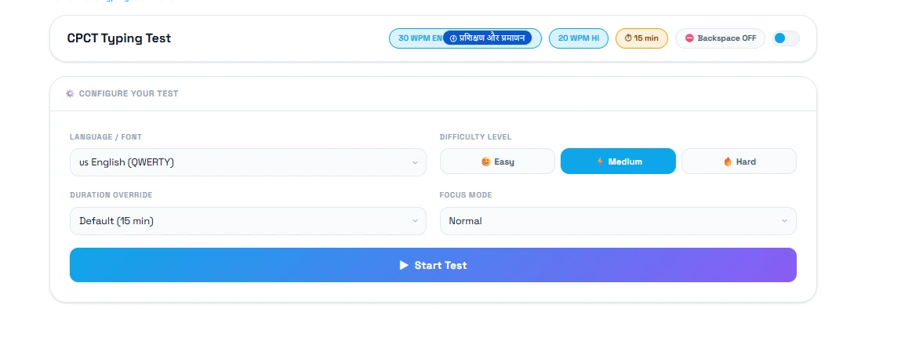This screenshot has height=341, width=901.
Task: Click the chevron of the Normal dropdown
Action: (785, 221)
